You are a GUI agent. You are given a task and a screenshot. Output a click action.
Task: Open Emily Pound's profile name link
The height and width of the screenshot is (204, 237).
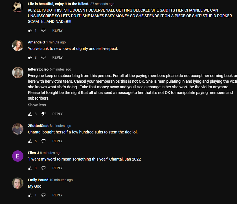tap(38, 180)
